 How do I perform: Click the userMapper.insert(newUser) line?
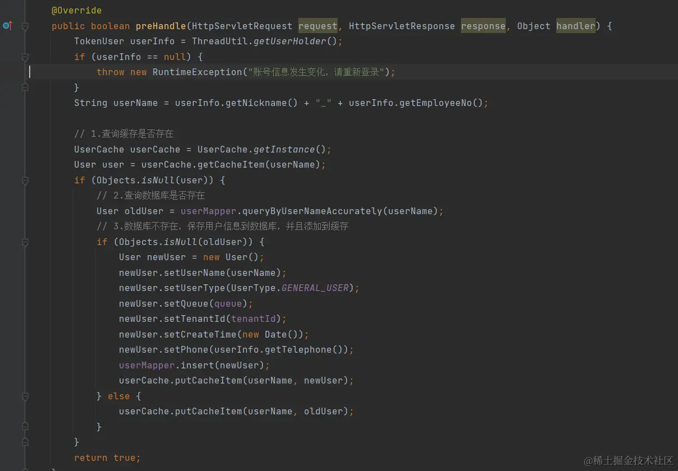coord(194,366)
